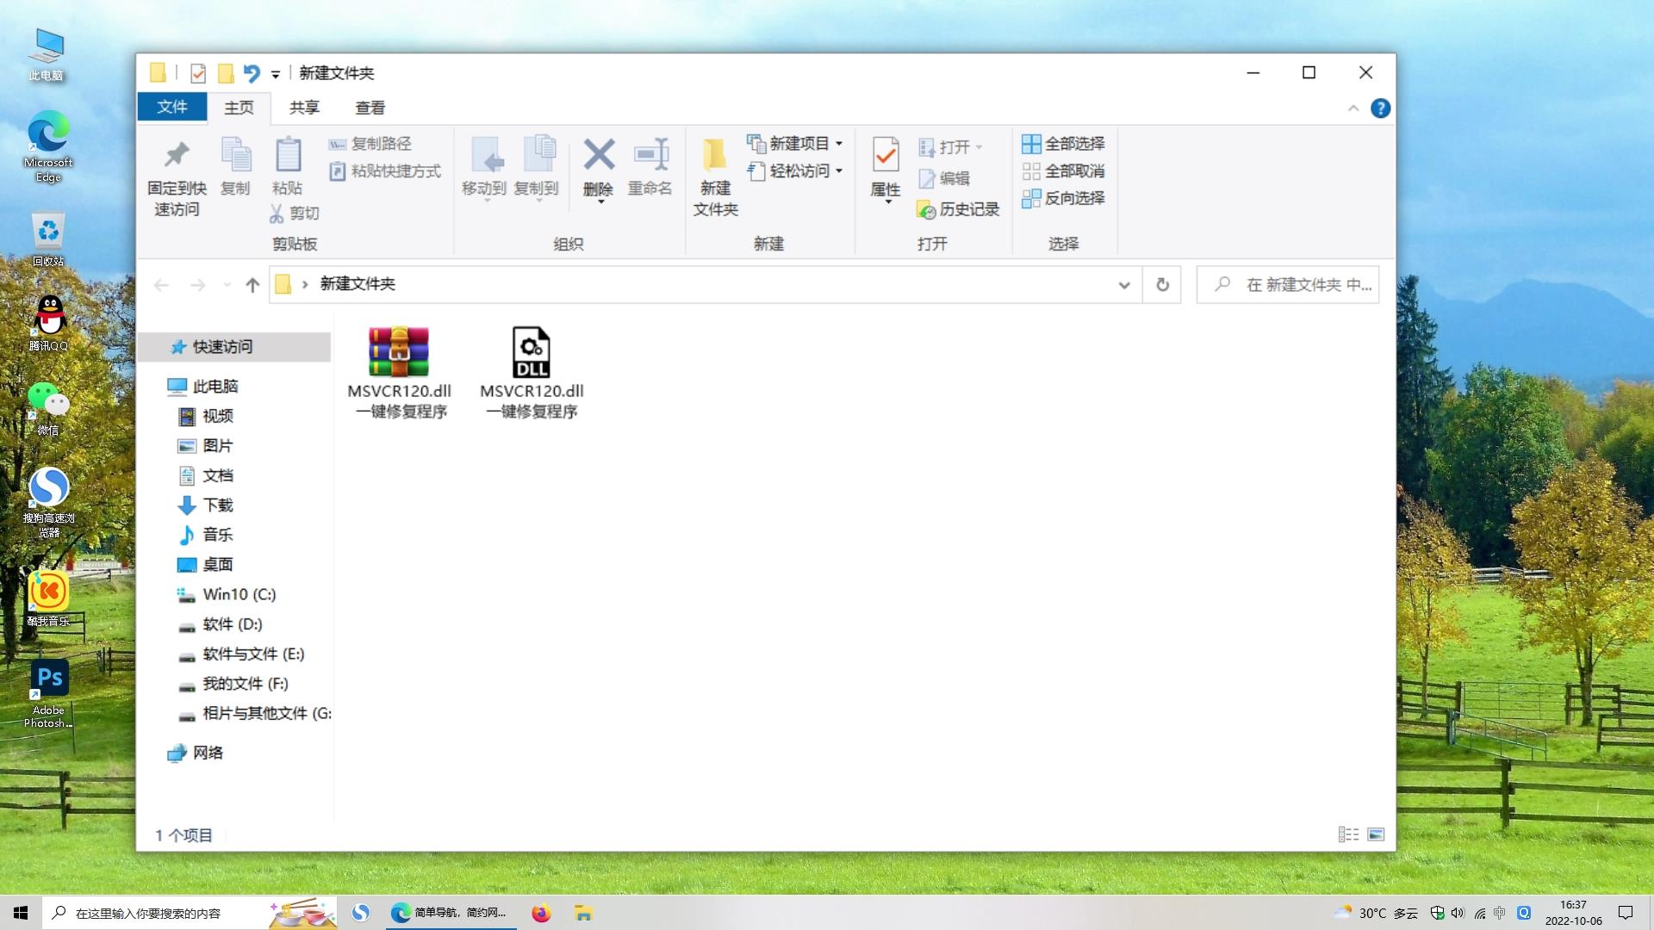Click Select All (全部选择)
1654x930 pixels.
(x=1063, y=144)
